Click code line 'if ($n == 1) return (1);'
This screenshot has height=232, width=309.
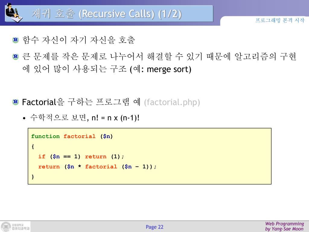point(81,157)
